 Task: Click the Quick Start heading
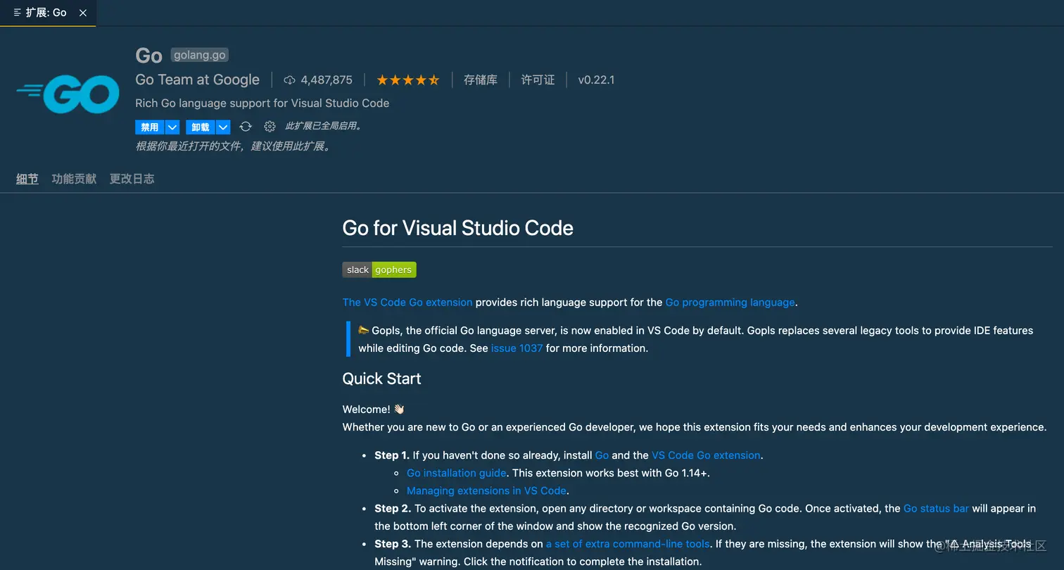[381, 379]
